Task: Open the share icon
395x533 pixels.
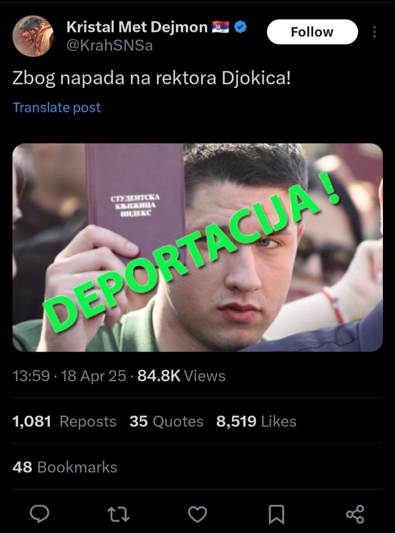Action: (355, 514)
